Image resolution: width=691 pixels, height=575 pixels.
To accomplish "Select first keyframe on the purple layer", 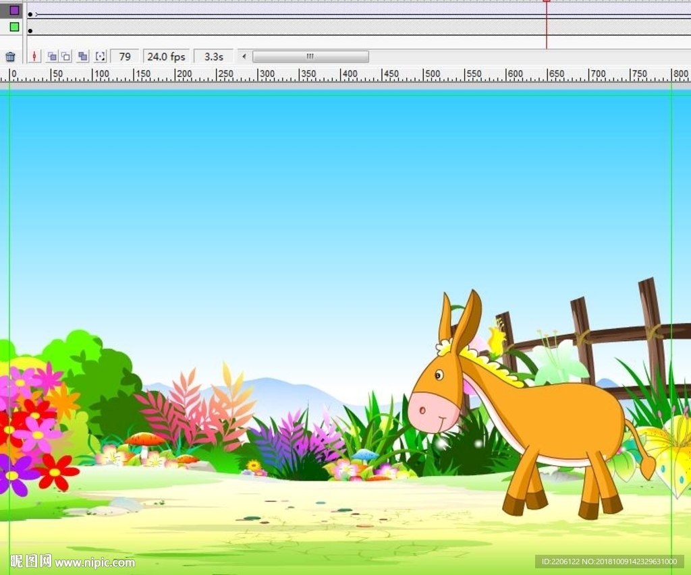I will pyautogui.click(x=30, y=14).
